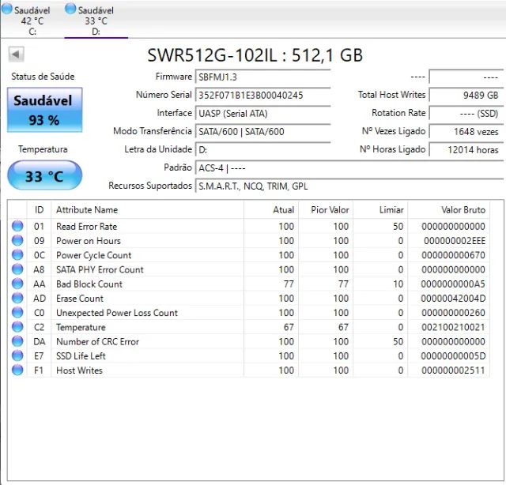
Task: Click the status orb for Bad Block Count
Action: tap(17, 284)
